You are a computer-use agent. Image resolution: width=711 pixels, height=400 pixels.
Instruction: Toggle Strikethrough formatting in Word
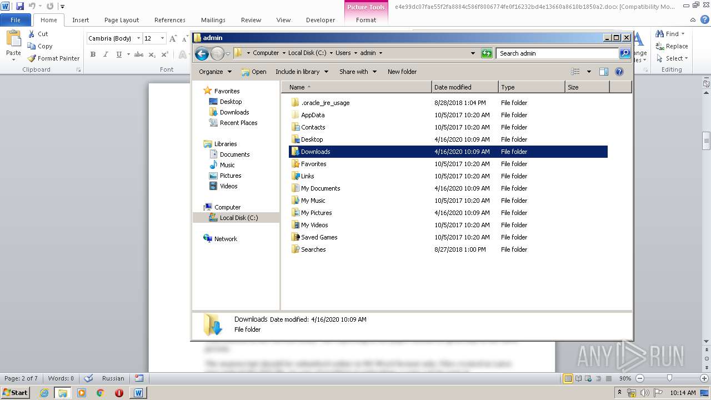click(139, 54)
